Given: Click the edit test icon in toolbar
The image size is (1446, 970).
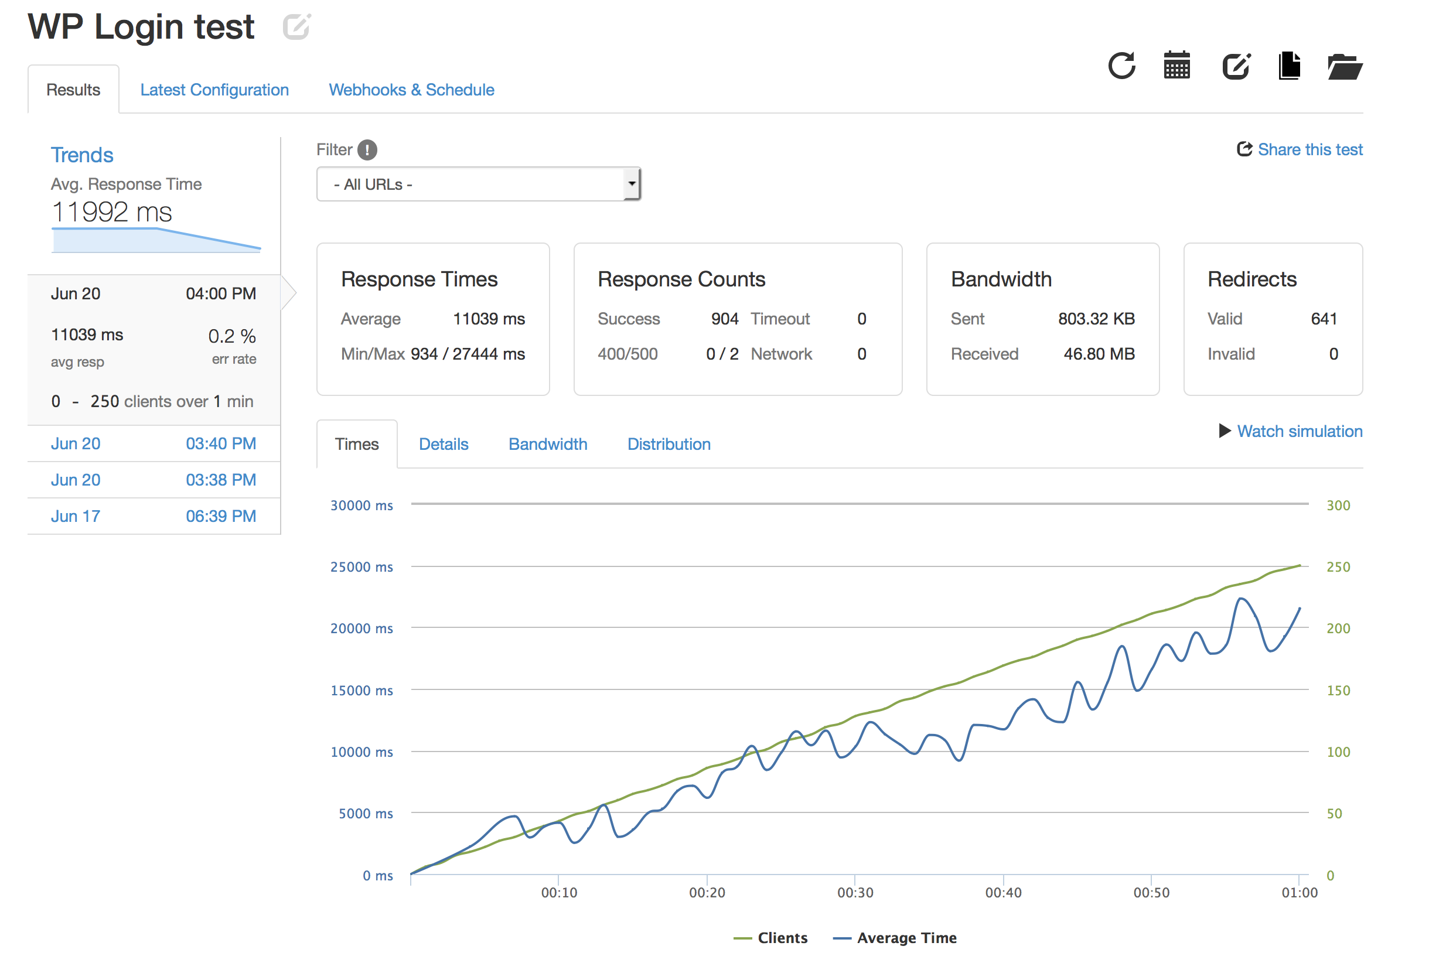Looking at the screenshot, I should [1236, 66].
